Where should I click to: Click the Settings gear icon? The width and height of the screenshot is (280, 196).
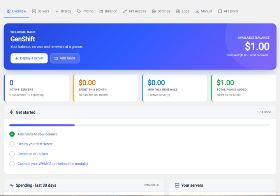click(x=154, y=11)
